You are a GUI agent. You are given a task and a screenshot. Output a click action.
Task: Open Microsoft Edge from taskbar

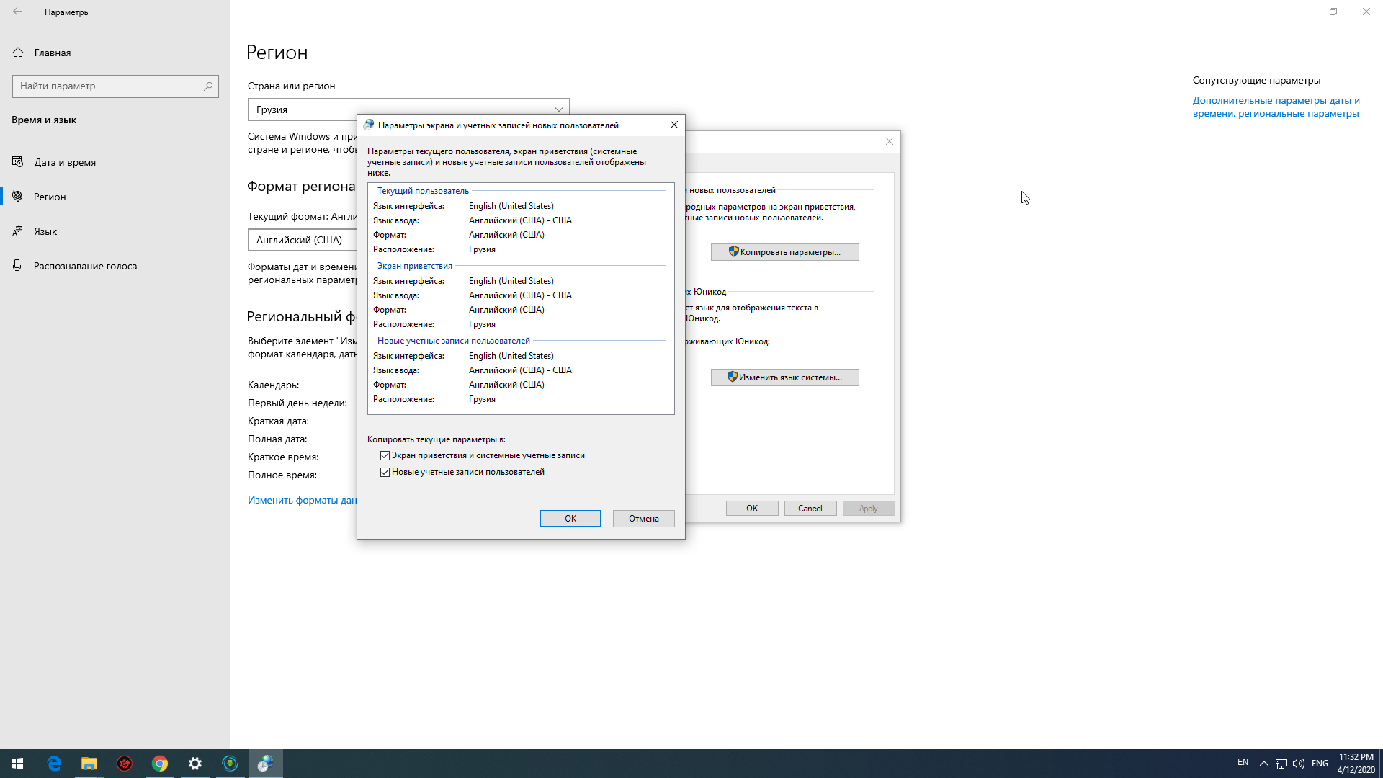coord(54,764)
